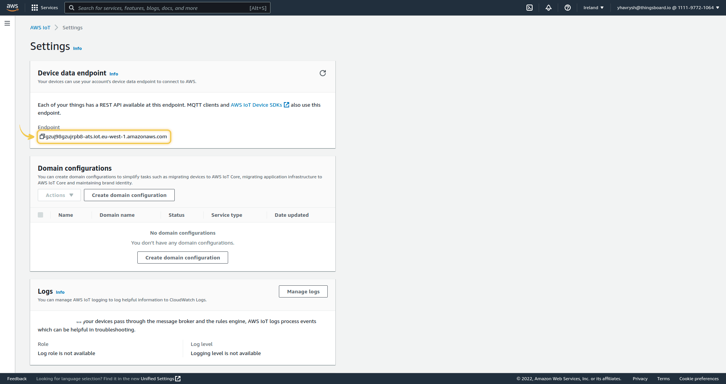The height and width of the screenshot is (384, 726).
Task: Launch the CloudShell terminal icon
Action: point(530,8)
